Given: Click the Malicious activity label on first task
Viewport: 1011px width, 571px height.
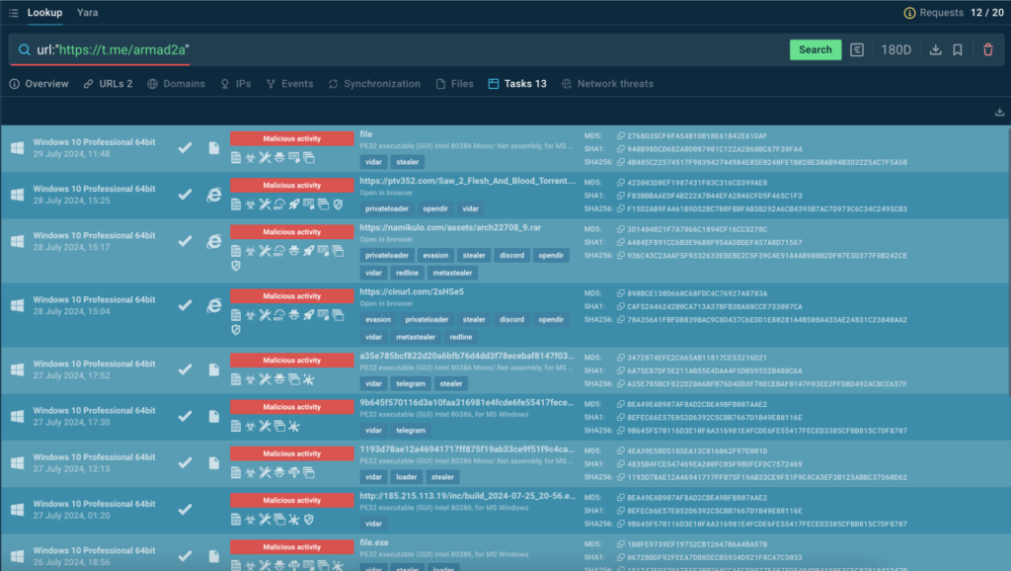Looking at the screenshot, I should (x=292, y=139).
